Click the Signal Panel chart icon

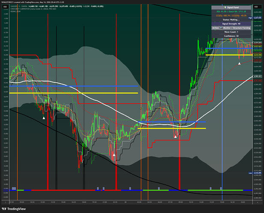pos(225,7)
